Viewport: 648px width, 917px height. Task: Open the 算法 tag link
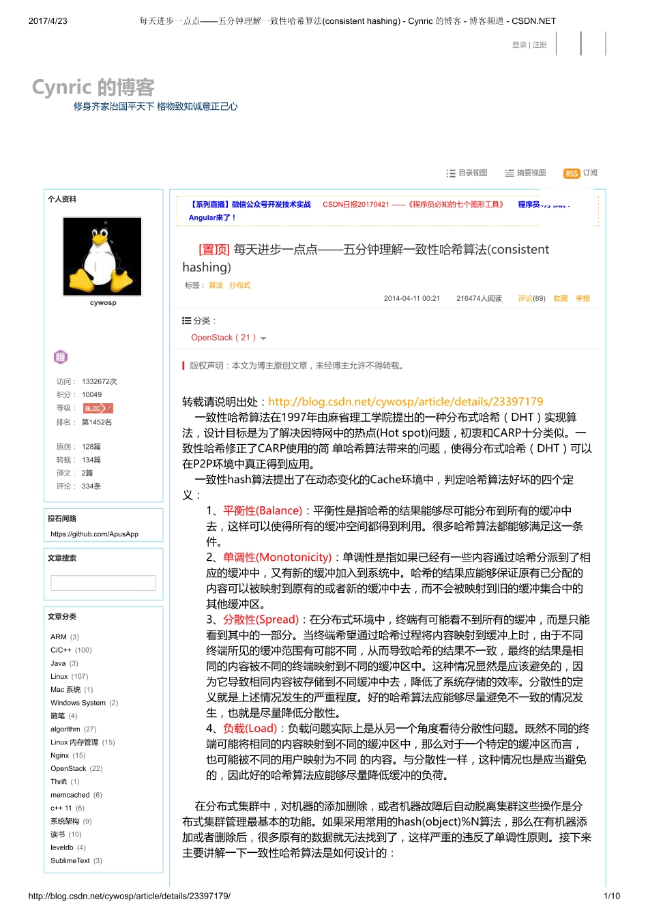pos(216,285)
